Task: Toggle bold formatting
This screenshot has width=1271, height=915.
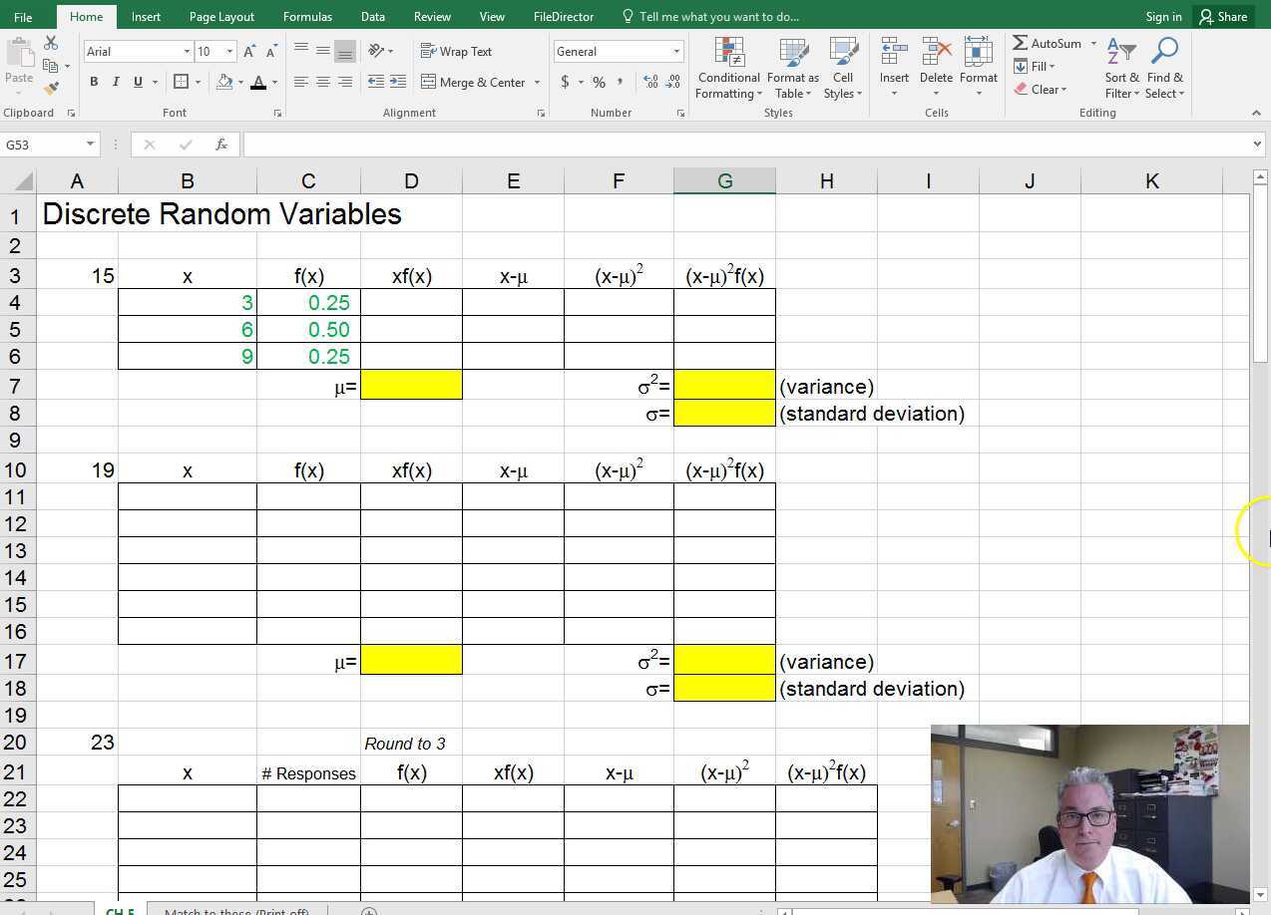Action: [94, 82]
